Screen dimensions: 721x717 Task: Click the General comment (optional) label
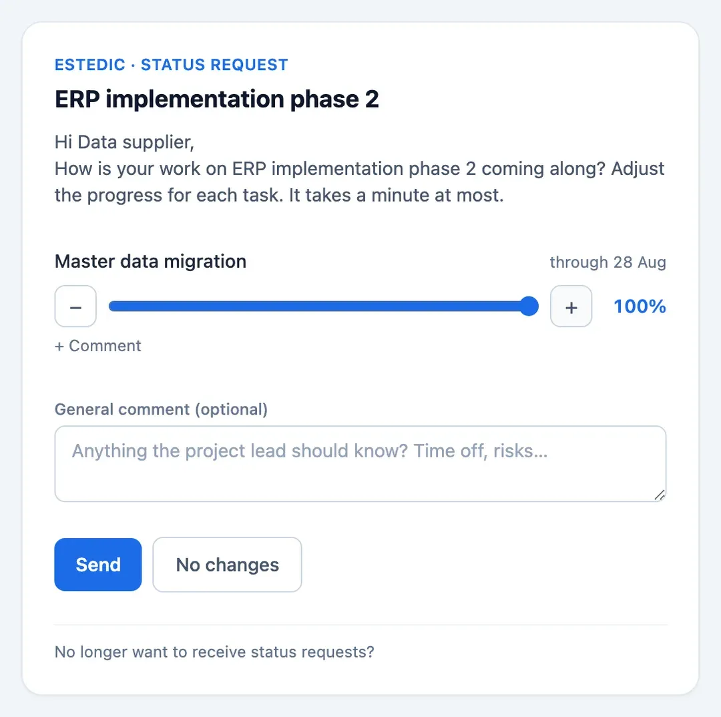point(161,409)
